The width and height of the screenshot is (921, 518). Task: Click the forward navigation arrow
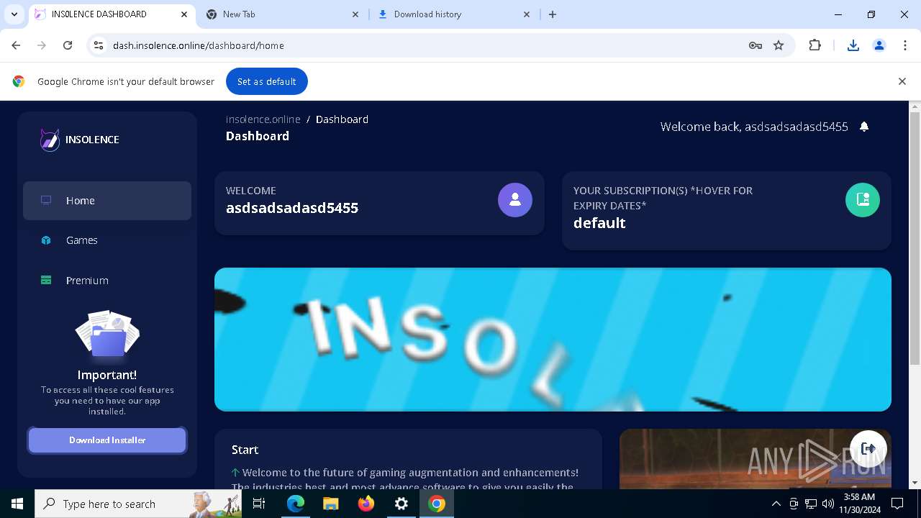pos(42,45)
